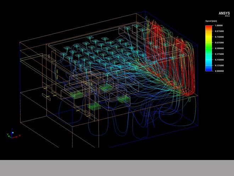Screen dimensions: 234x176
Task: Click the 0.500000 legend label
Action: 221,48
